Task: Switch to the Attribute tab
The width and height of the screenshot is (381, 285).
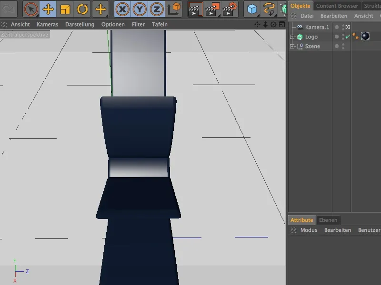Action: tap(301, 220)
